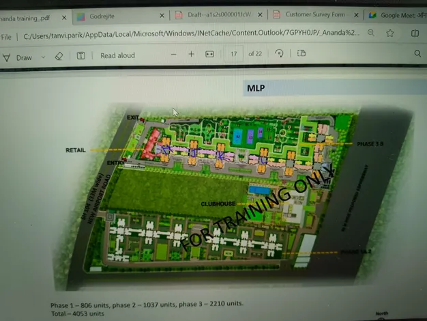Screen dimensions: 427x321
Task: Rotate the PDF page
Action: [279, 53]
